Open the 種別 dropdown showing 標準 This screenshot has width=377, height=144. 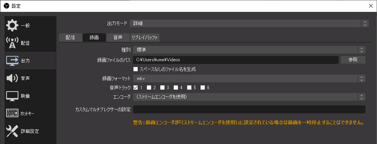tap(249, 50)
